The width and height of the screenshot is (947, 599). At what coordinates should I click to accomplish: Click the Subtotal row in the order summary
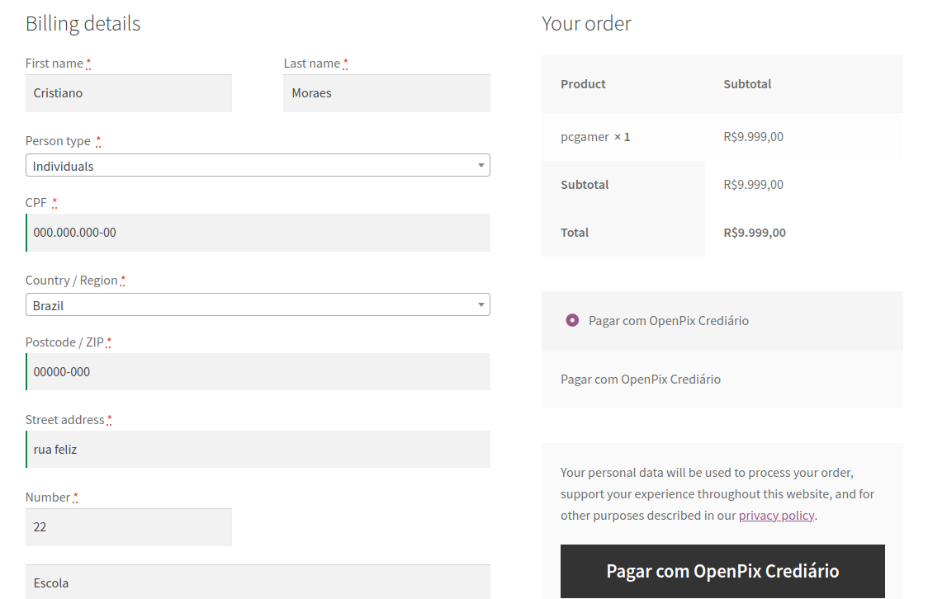[585, 184]
